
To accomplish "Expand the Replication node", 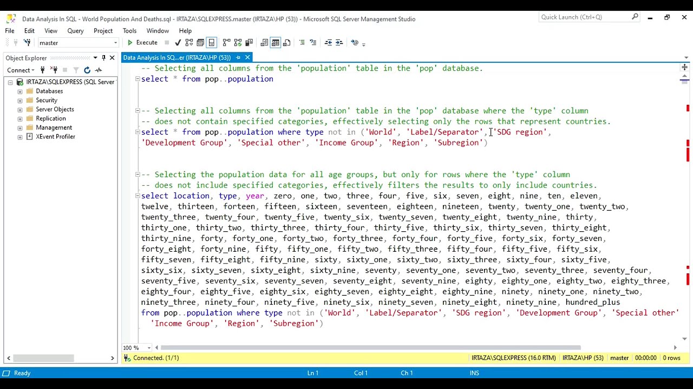I will tap(20, 119).
